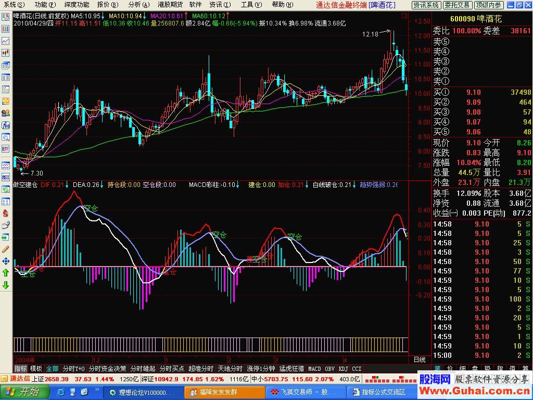The image size is (533, 400).
Task: Click the 深证 index value 10942.9
Action: (167, 379)
